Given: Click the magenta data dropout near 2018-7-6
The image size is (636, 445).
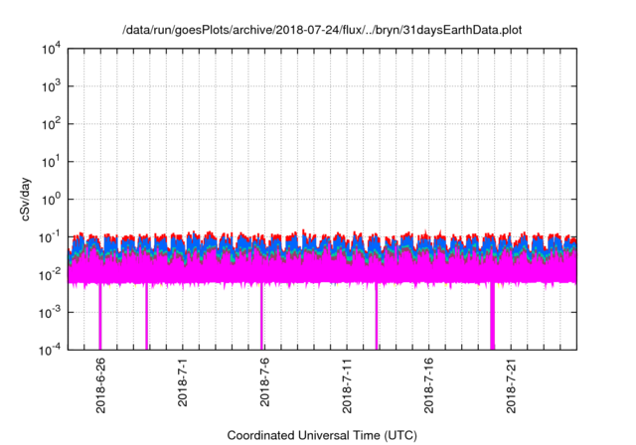Looking at the screenshot, I should [x=261, y=316].
